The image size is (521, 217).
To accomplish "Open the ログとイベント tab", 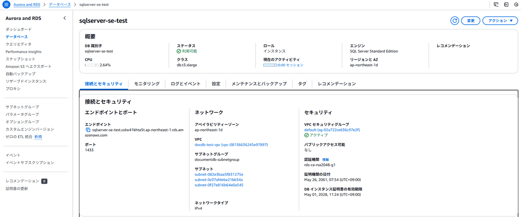I will (186, 84).
